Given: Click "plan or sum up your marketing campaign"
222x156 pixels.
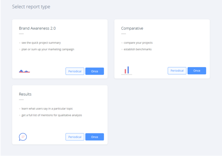Looking at the screenshot, I should [x=48, y=49].
